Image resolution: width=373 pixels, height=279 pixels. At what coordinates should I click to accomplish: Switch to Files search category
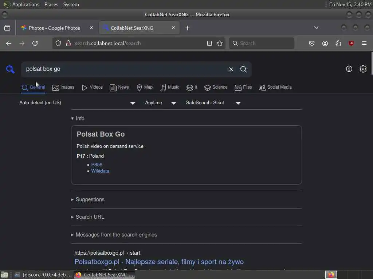243,87
